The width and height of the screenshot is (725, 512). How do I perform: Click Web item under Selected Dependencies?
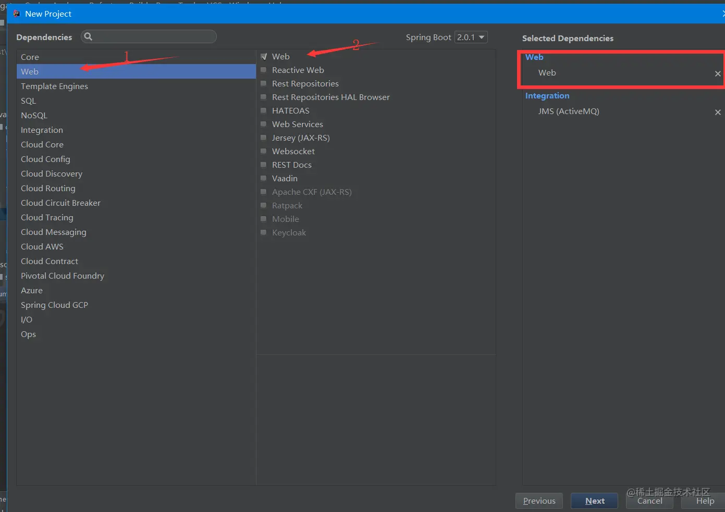[547, 73]
